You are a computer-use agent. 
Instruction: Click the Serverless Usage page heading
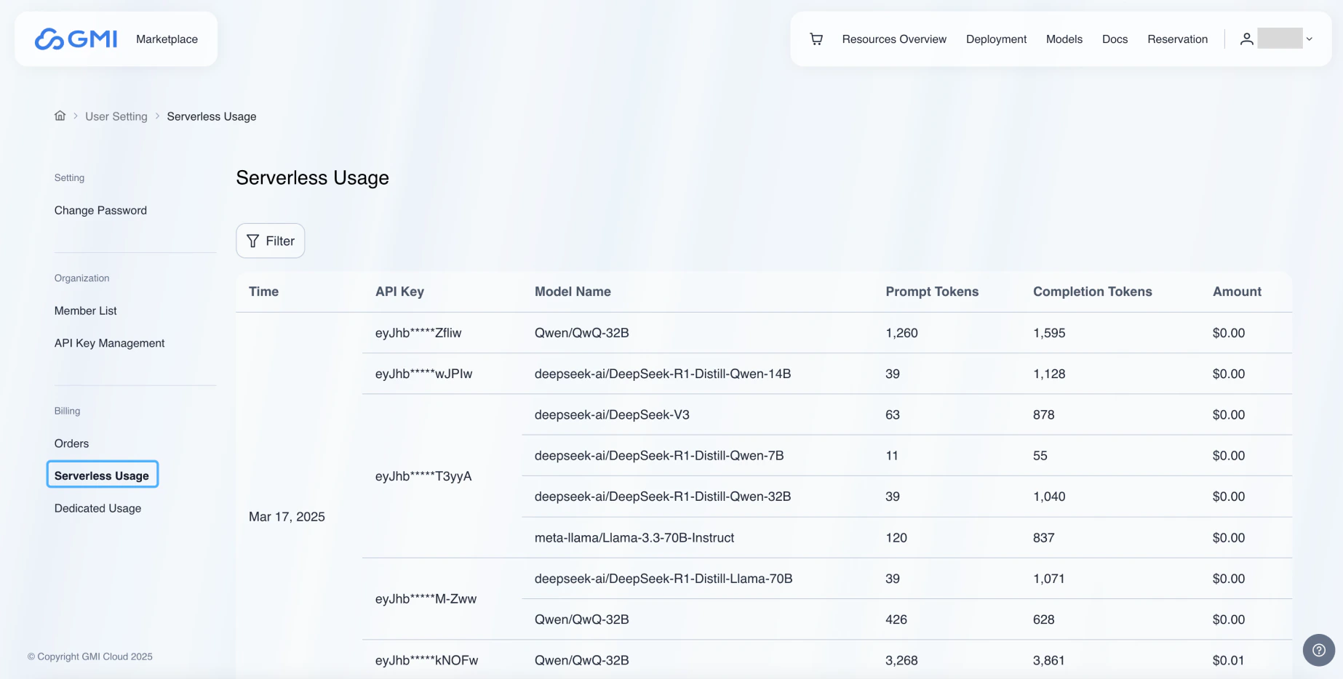312,177
